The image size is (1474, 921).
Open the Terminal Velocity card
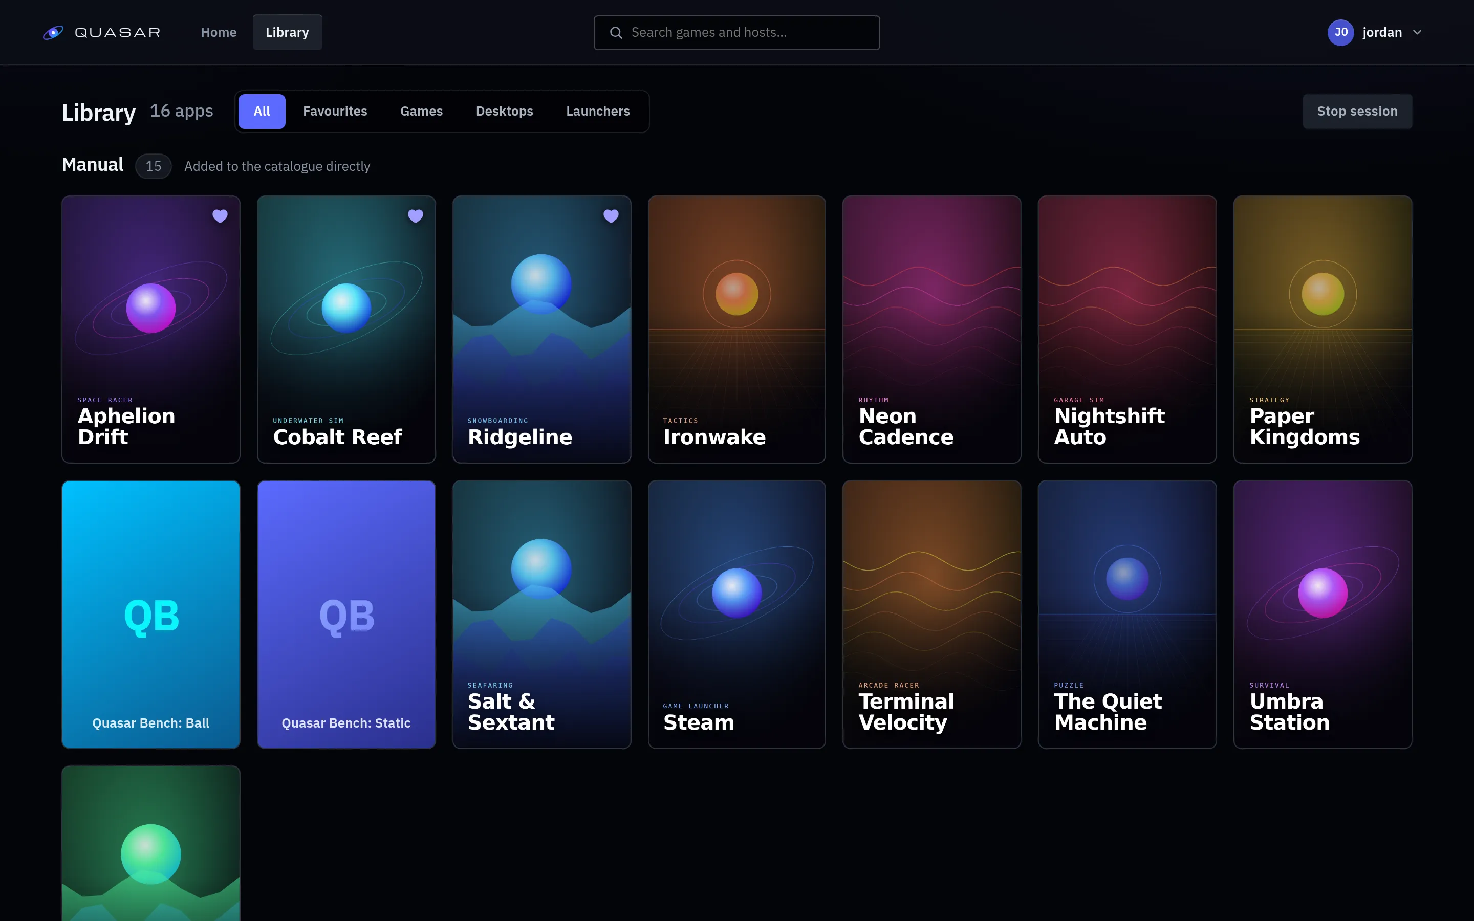932,614
